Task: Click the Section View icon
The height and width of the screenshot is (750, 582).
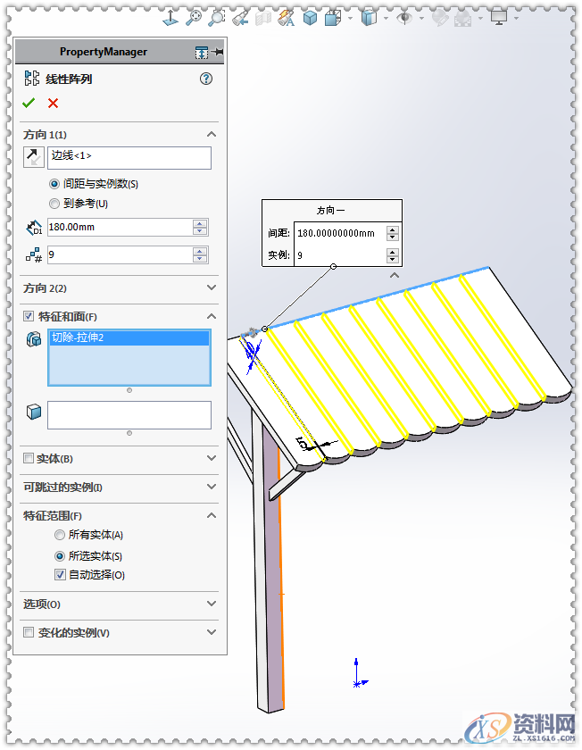Action: [263, 18]
